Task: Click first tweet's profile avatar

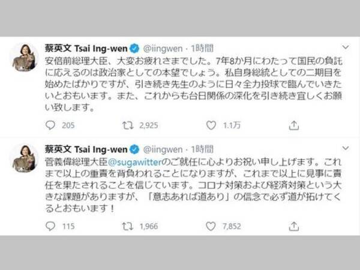Action: tap(24, 57)
